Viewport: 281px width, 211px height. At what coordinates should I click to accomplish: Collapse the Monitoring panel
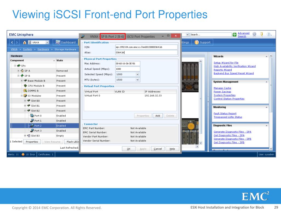(266, 107)
